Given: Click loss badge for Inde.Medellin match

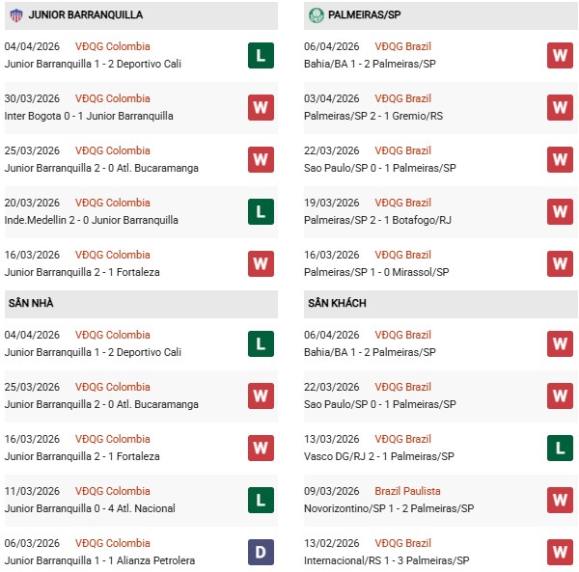Looking at the screenshot, I should click(x=261, y=211).
